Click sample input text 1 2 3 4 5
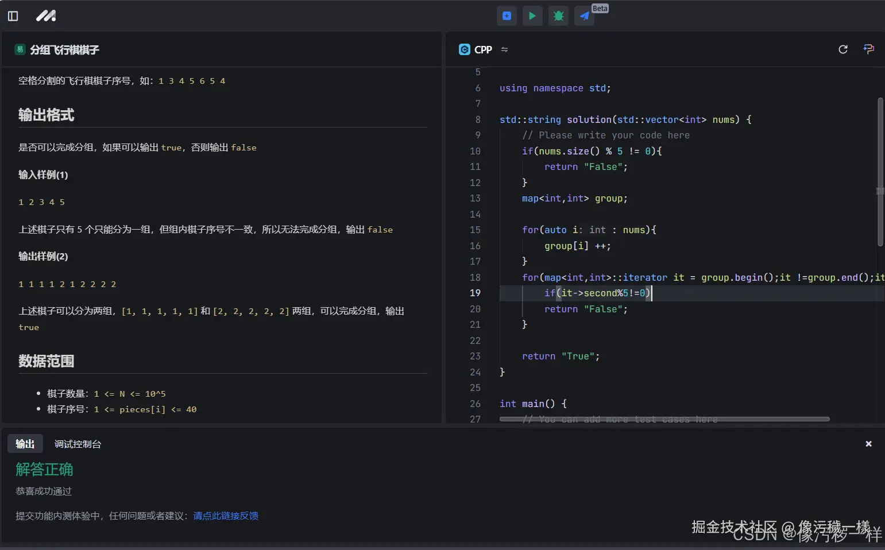 click(41, 202)
